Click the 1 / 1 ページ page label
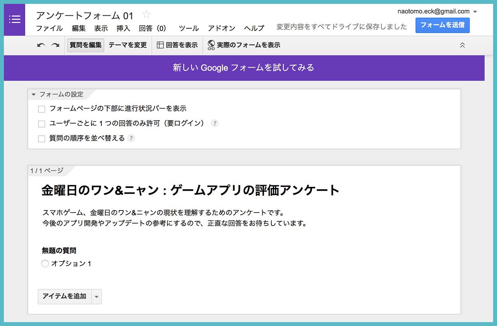The image size is (497, 326). [47, 171]
